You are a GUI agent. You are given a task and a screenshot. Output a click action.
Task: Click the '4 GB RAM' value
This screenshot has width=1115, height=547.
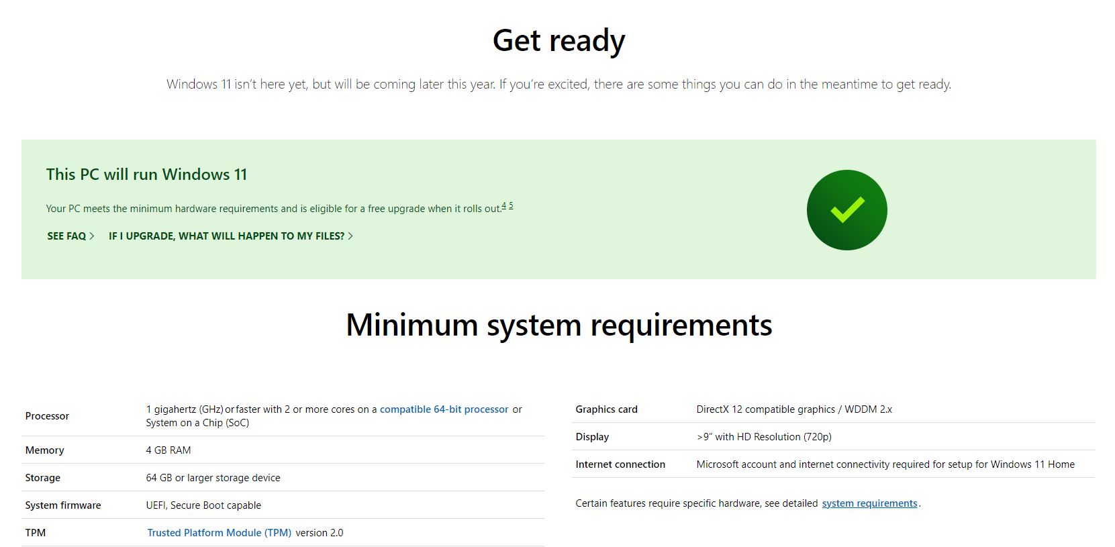(x=168, y=450)
